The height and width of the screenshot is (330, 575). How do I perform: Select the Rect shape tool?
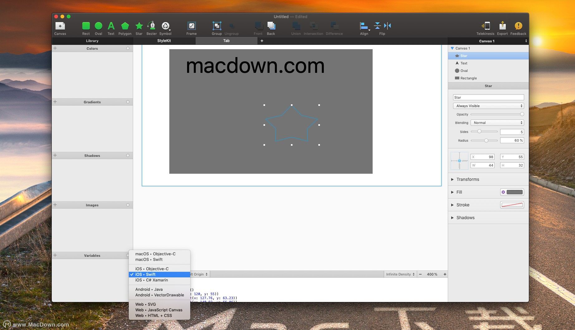pyautogui.click(x=86, y=26)
